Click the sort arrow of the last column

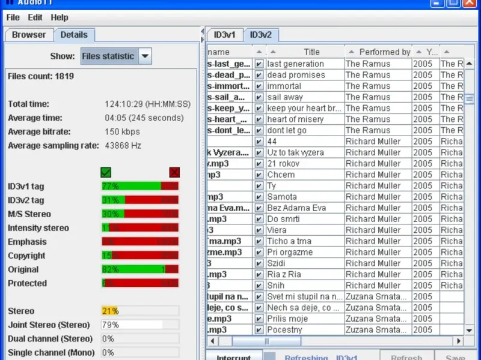coord(447,52)
